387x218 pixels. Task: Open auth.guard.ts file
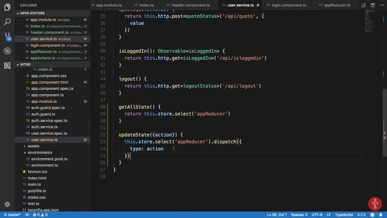43,114
